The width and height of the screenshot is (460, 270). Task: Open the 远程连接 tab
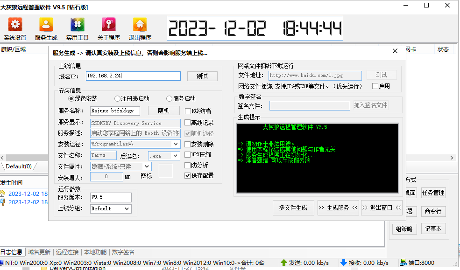[67, 252]
